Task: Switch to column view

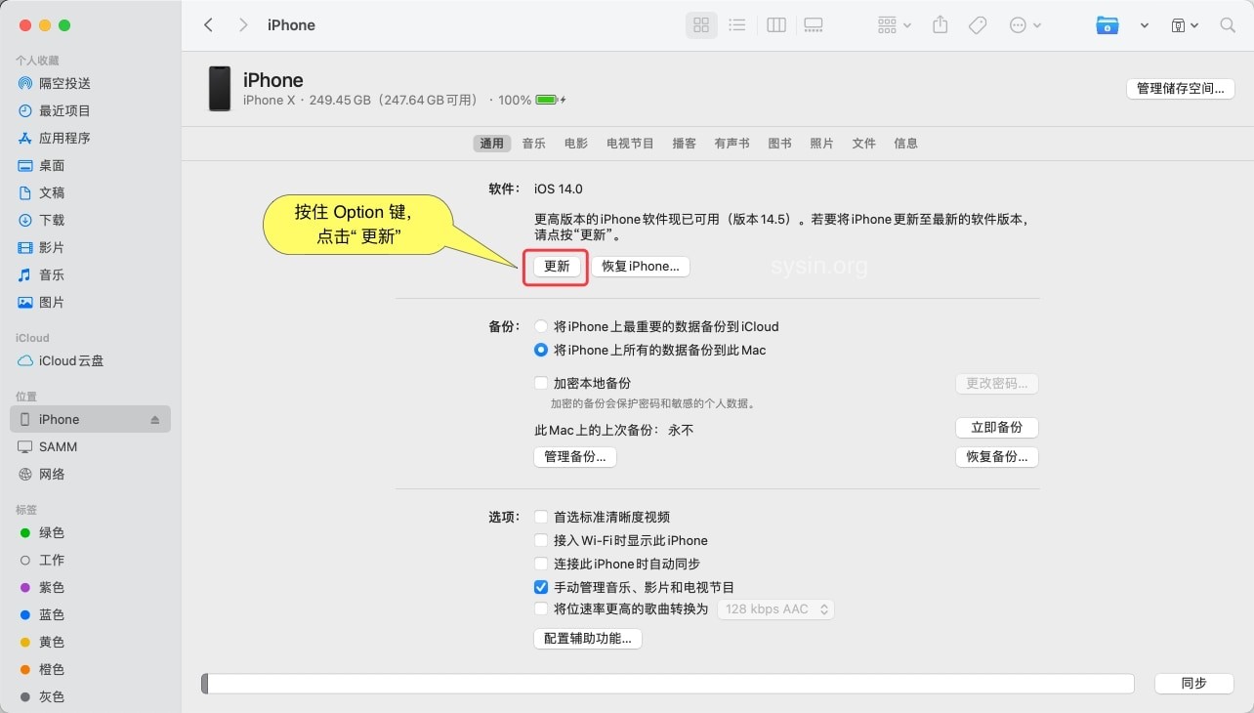Action: (776, 25)
